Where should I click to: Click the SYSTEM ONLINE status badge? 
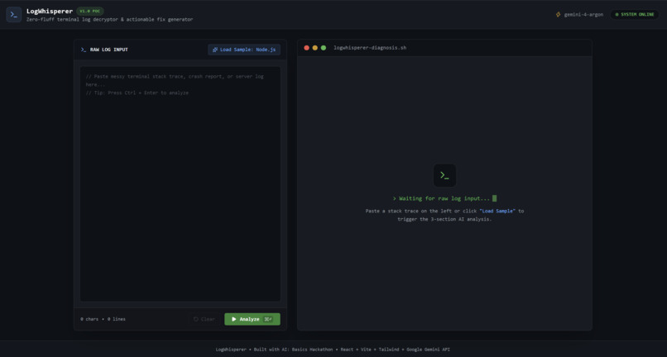pos(634,14)
